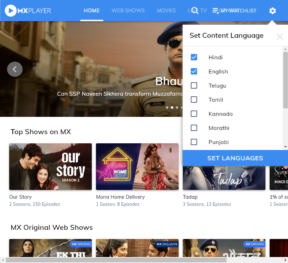Click the 'Top Shows on MX' heading
Screen dimensions: 288x263
(41, 132)
